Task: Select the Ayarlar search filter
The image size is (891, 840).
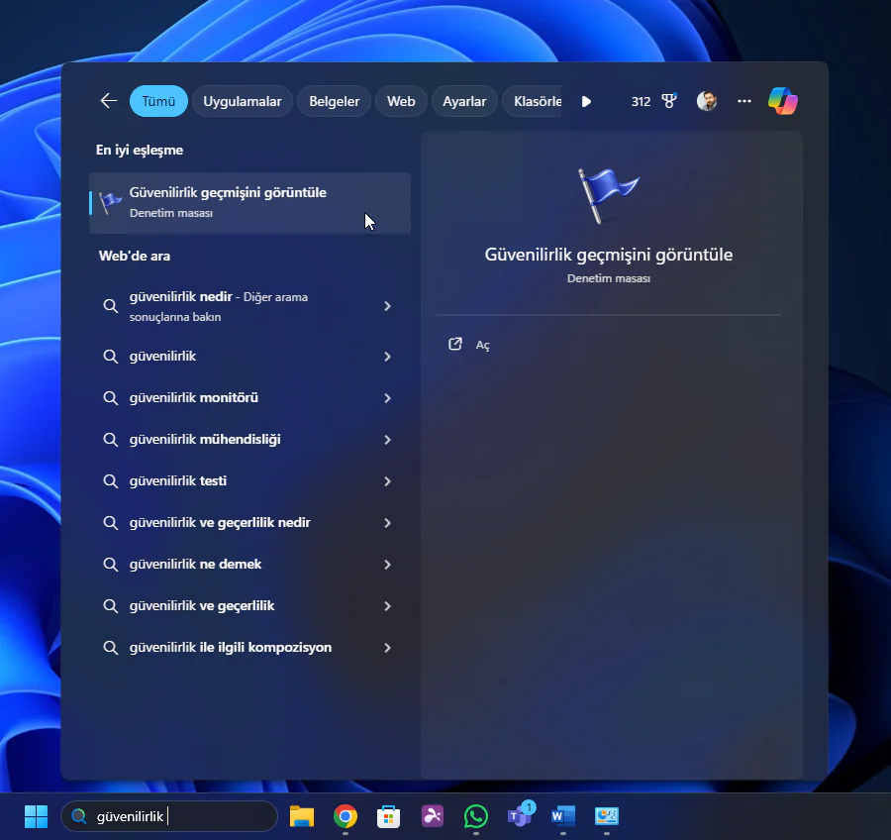Action: [x=464, y=100]
